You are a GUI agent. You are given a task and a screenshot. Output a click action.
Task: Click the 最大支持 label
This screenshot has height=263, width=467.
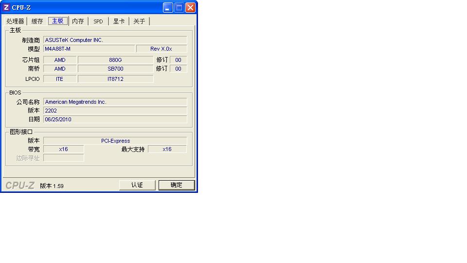tap(133, 149)
